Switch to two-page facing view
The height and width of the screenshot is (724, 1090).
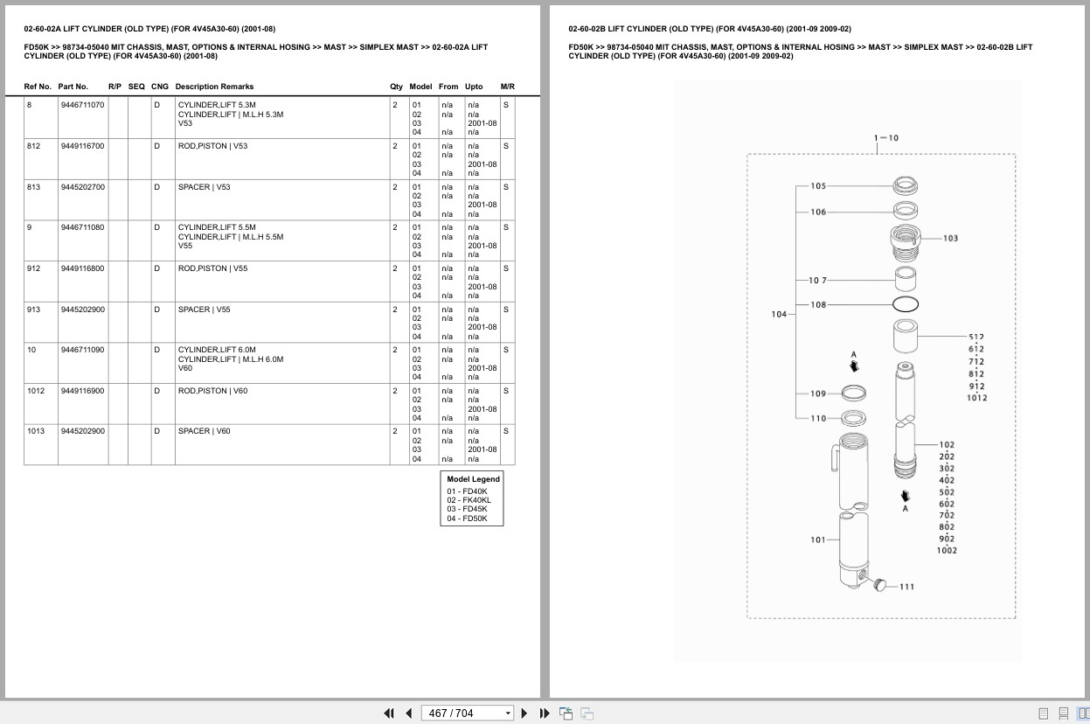pos(1082,714)
